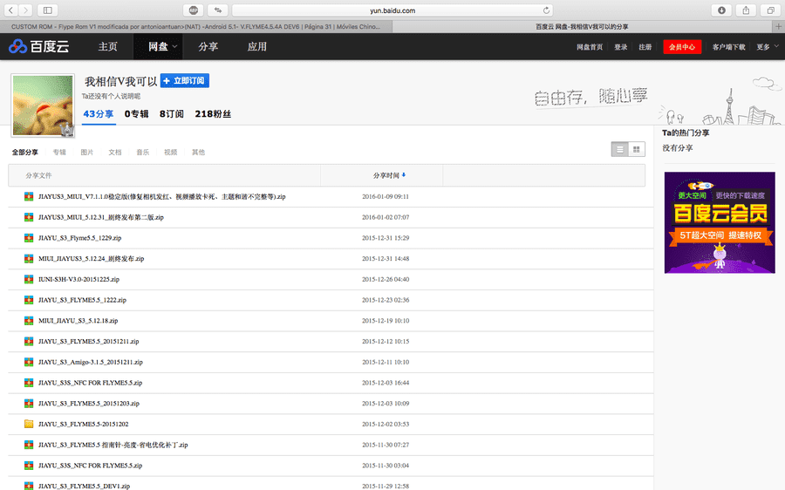Open the Safari downloads icon
785x490 pixels.
click(721, 10)
